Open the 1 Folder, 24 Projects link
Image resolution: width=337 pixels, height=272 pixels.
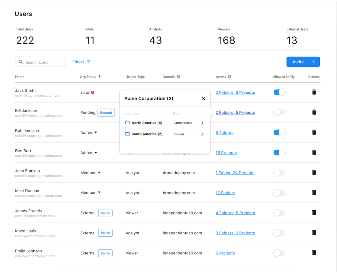[x=235, y=173]
